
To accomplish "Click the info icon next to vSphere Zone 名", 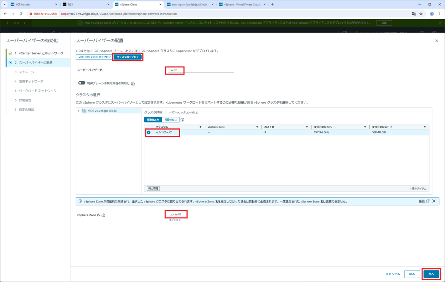I will (x=103, y=215).
